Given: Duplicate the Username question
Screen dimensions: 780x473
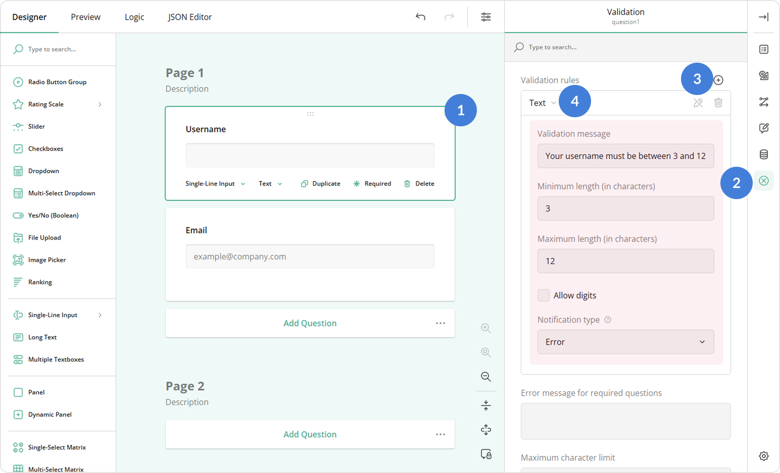Looking at the screenshot, I should tap(320, 183).
